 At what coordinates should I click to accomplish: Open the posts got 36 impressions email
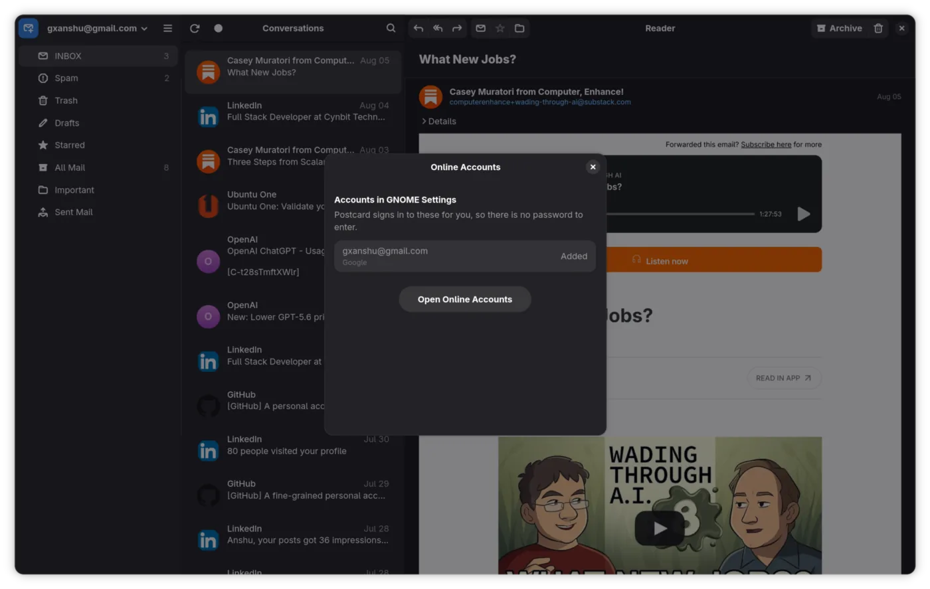[294, 540]
